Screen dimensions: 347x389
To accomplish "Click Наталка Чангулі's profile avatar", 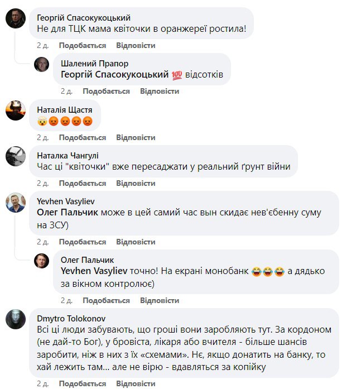I will 15,156.
